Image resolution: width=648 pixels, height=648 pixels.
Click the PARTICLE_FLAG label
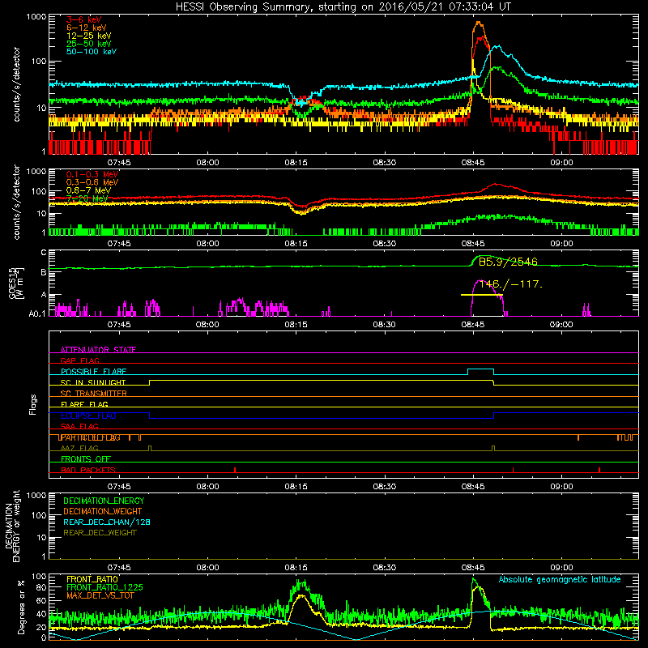[x=90, y=437]
